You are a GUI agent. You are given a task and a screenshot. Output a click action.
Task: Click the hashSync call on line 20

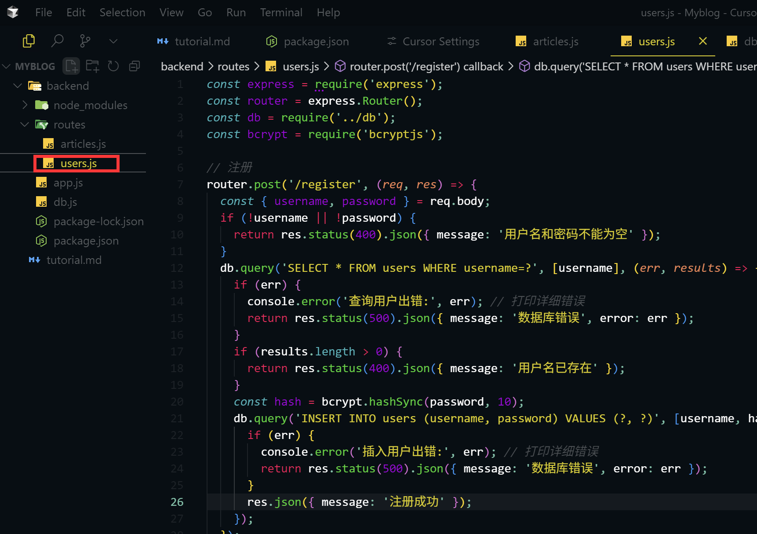396,402
